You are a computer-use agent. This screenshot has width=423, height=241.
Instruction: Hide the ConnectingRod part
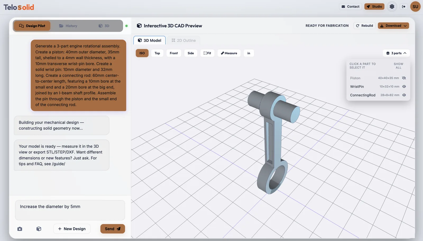pos(404,95)
